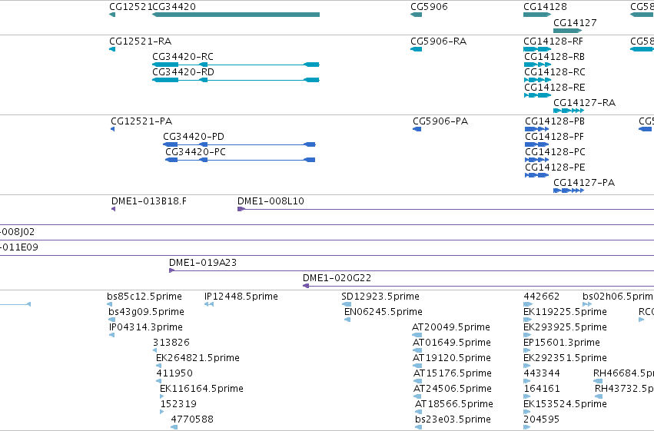Screen dimensions: 654x431
Task: Open EST label EK153524.5prime
Action: point(565,404)
